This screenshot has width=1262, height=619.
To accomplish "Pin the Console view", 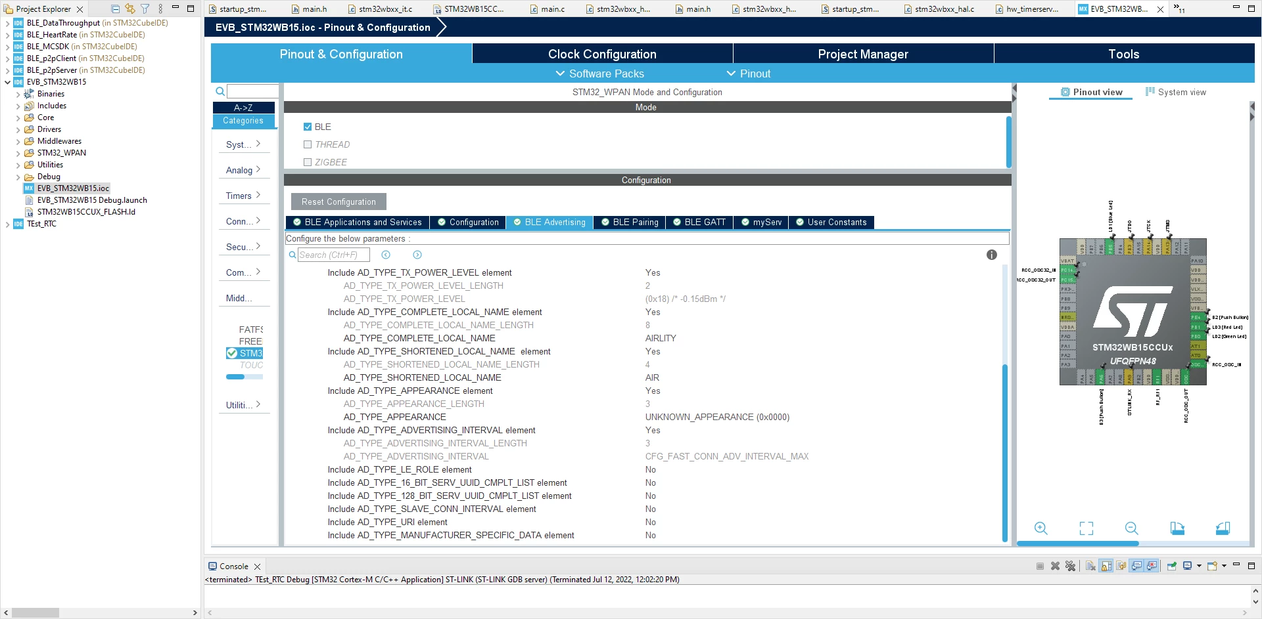I will (1172, 566).
